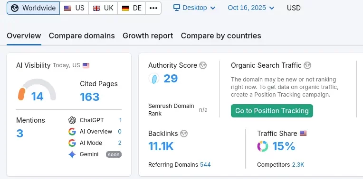Click the Google icon for AI Overview

72,132
